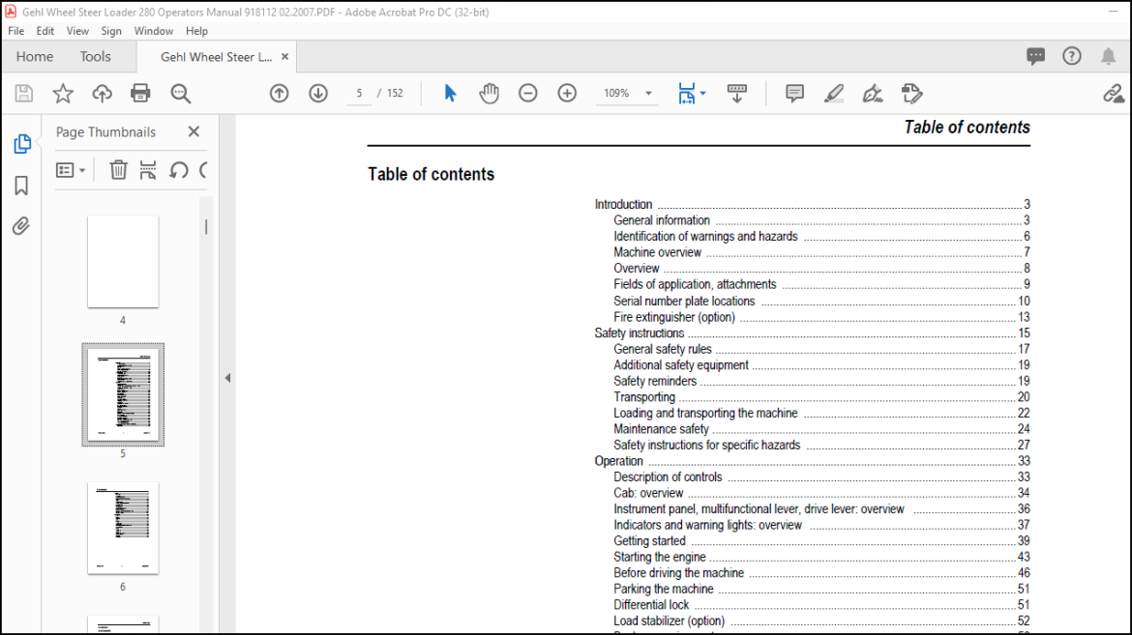Image resolution: width=1132 pixels, height=635 pixels.
Task: Print the document with the printer icon
Action: pos(140,93)
